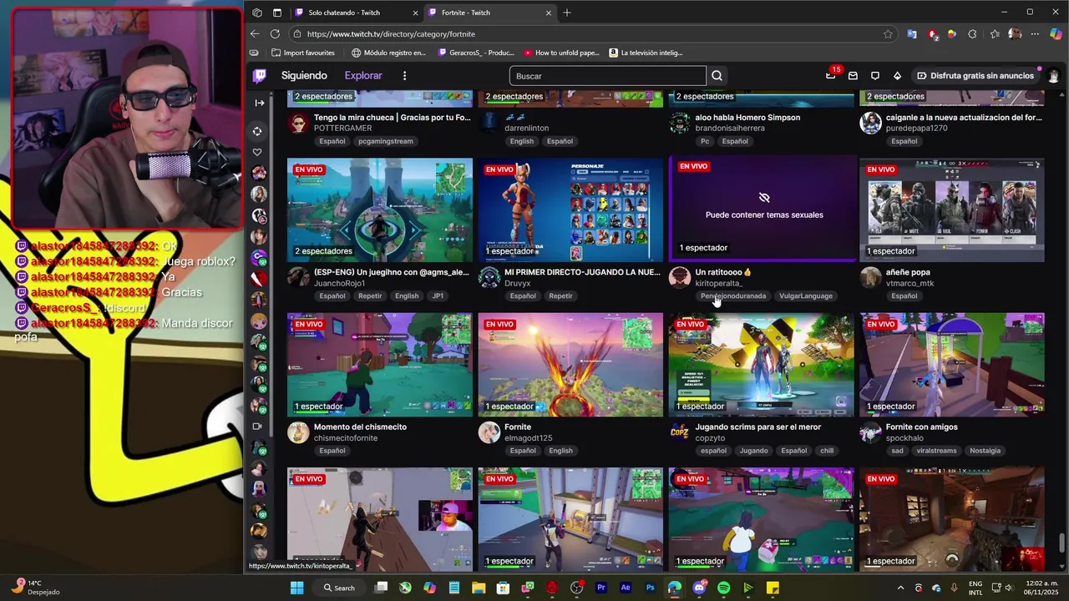Image resolution: width=1069 pixels, height=601 pixels.
Task: Click taskbar Search box
Action: (x=339, y=588)
